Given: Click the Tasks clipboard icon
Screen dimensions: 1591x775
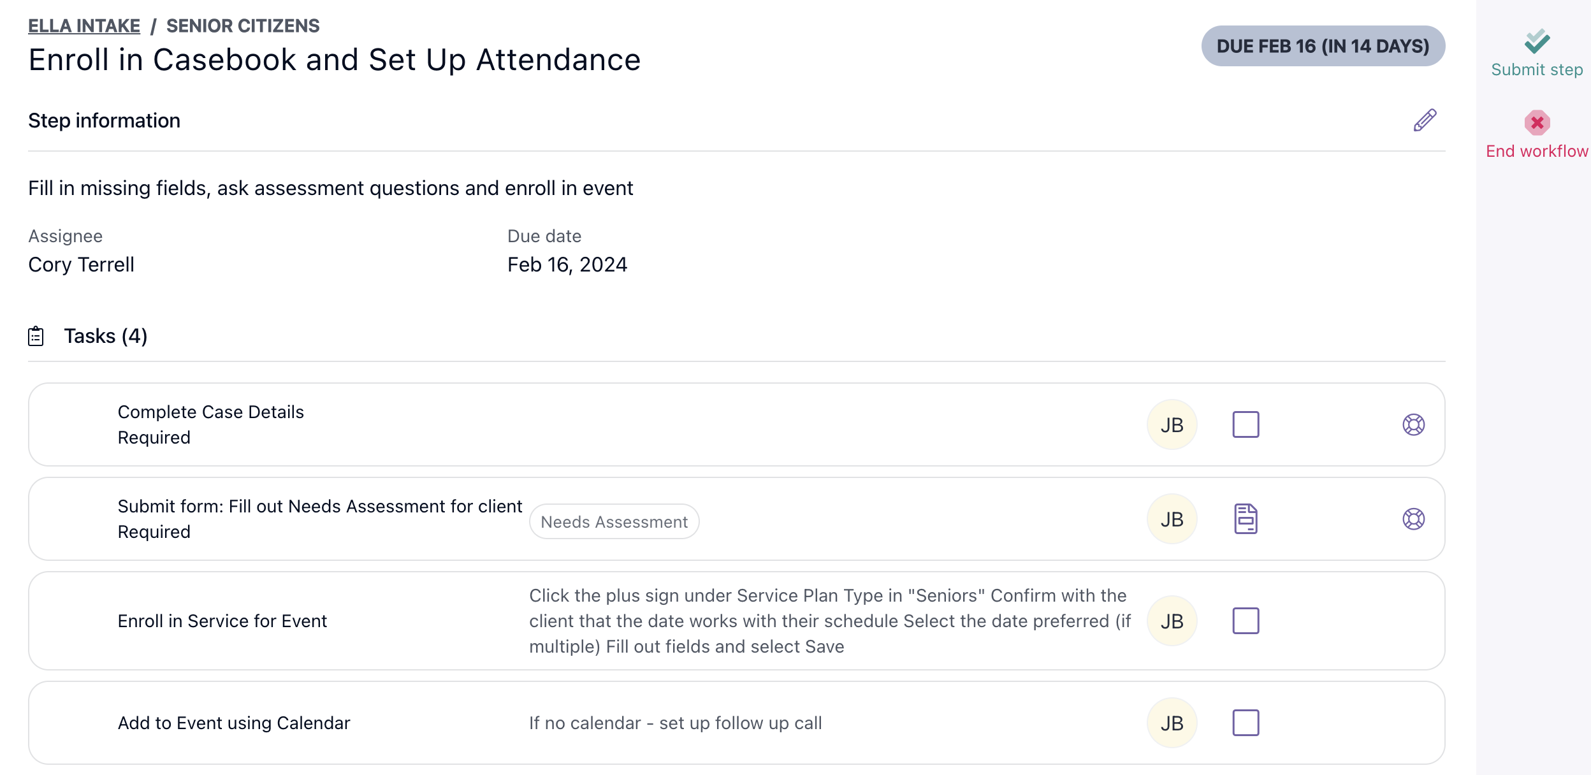Looking at the screenshot, I should [36, 336].
